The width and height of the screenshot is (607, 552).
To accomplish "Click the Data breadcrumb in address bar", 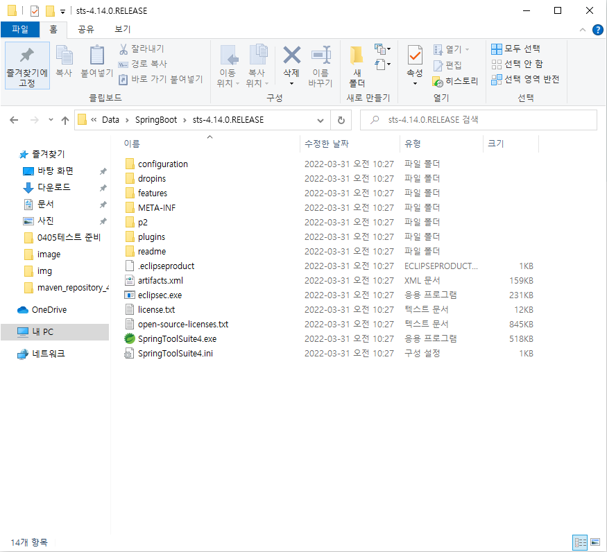I will 110,120.
